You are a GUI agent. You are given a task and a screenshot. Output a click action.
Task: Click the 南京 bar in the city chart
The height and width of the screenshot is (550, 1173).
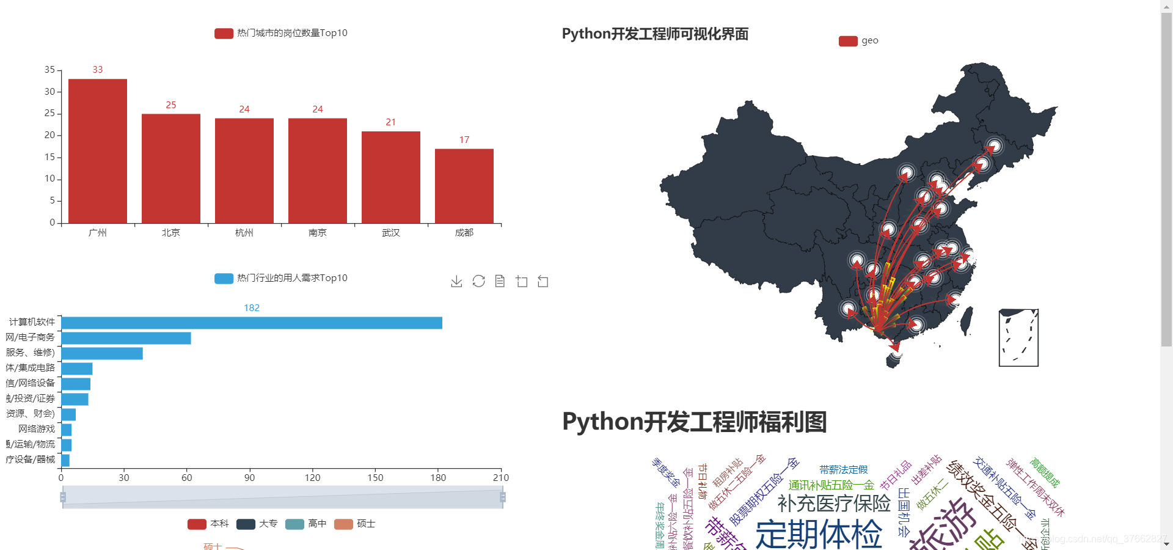318,170
